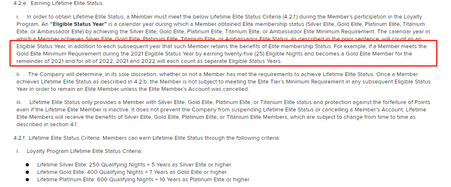Image resolution: width=451 pixels, height=187 pixels.
Task: Click 'Loyalty Program Lifetime Elite Status Criteria:' subheading
Action: point(85,151)
